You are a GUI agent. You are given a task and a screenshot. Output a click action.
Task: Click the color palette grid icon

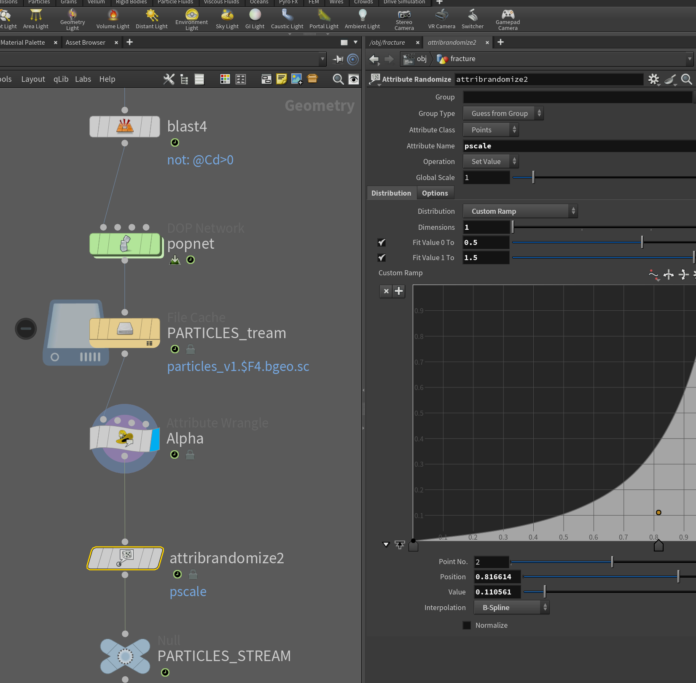click(x=225, y=79)
